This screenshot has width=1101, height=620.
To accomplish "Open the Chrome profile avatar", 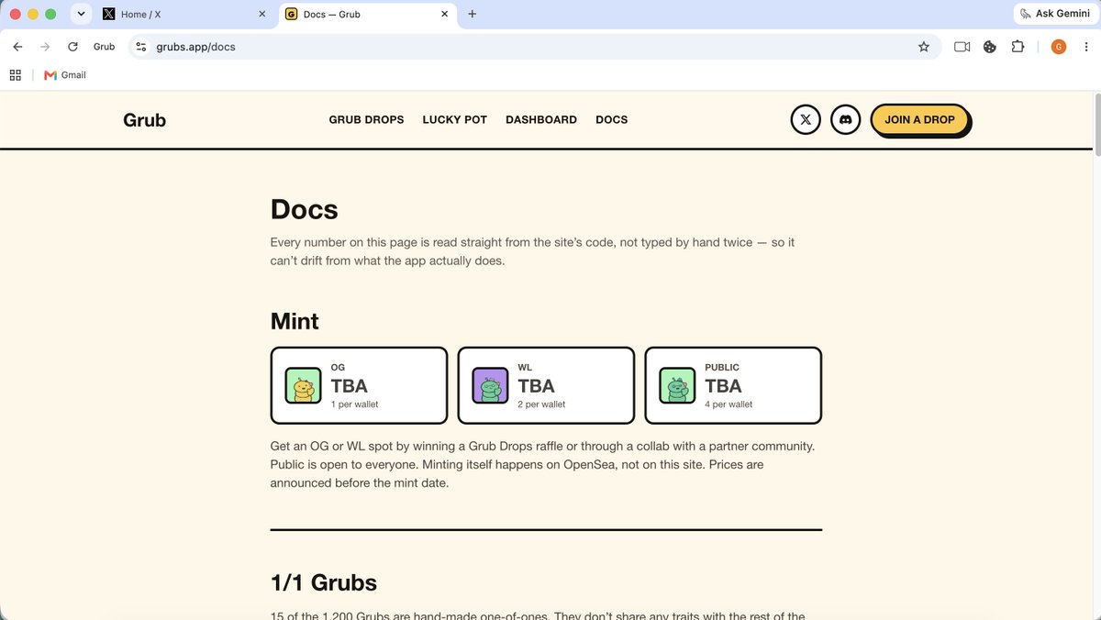I will click(x=1059, y=47).
